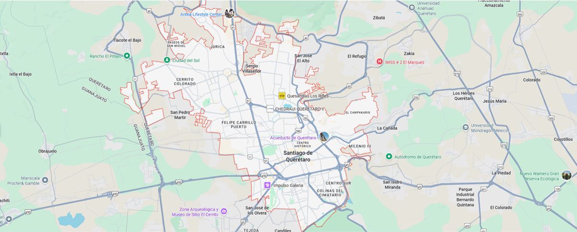Select the La Piedad label
The width and height of the screenshot is (577, 232).
501,173
